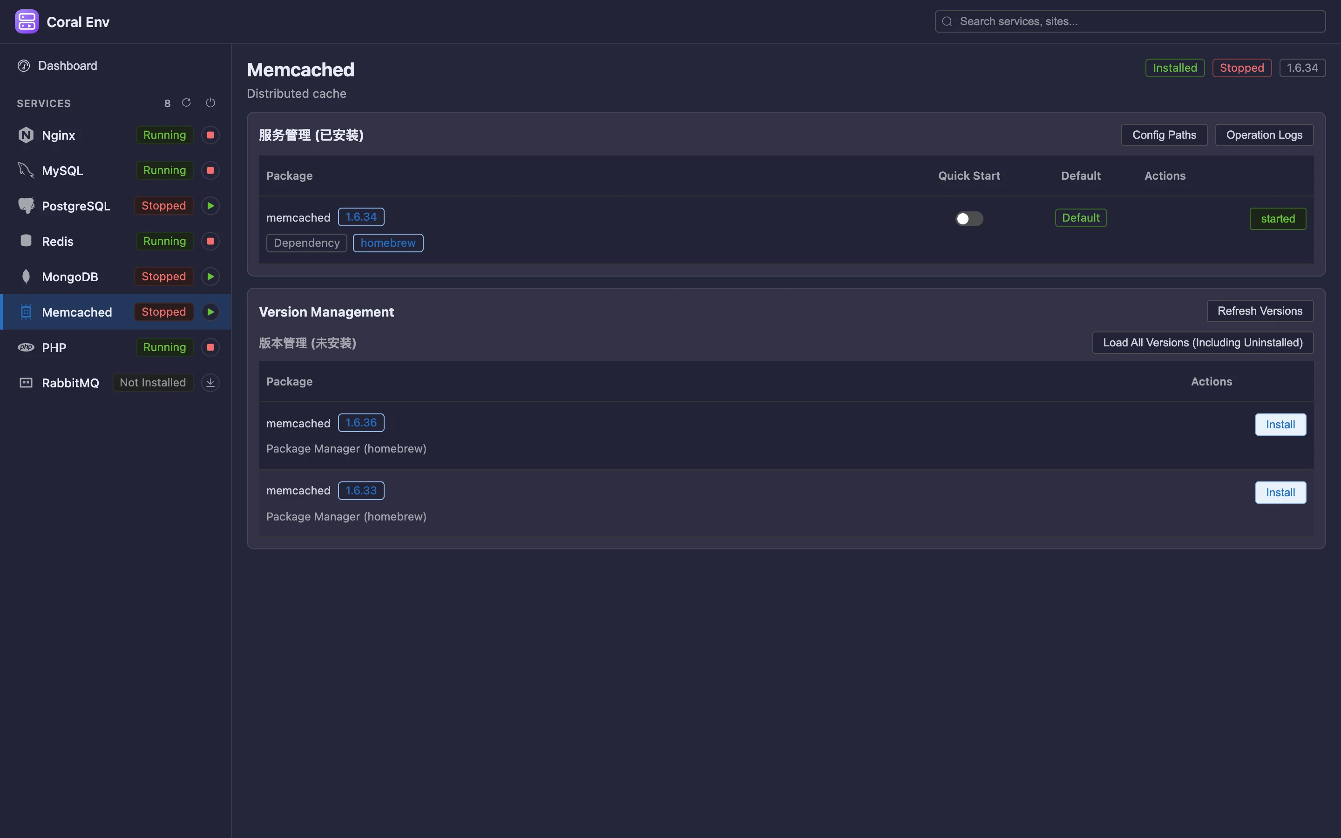Open the MongoDB service page

[x=116, y=277]
